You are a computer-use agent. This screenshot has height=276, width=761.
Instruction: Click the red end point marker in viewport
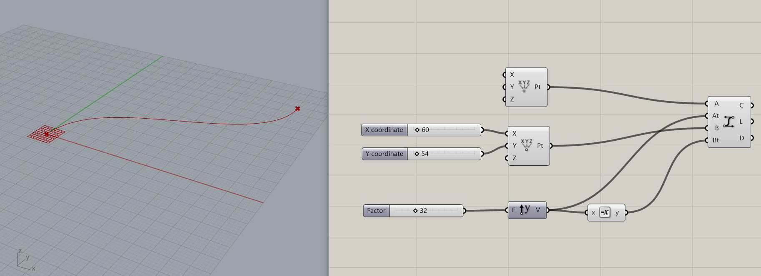[297, 109]
